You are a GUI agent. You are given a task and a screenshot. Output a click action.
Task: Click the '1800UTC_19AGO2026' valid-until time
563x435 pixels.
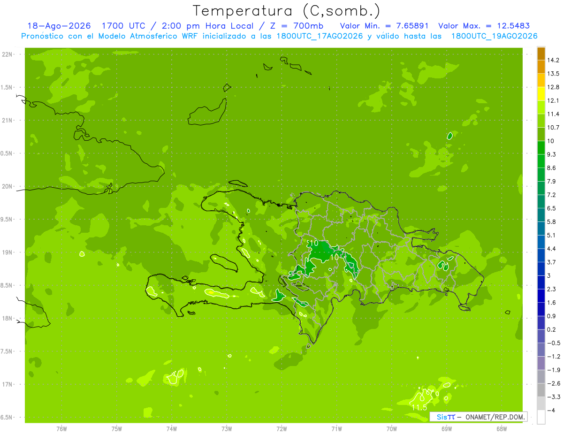tap(494, 36)
